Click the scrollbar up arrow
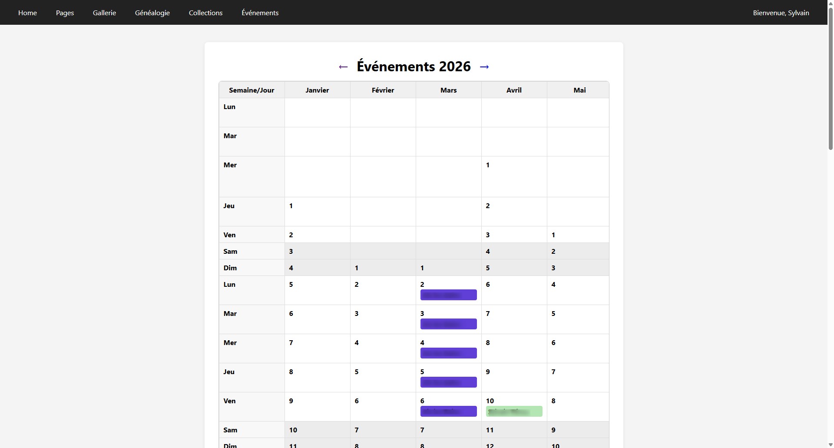834x448 pixels. coord(830,3)
